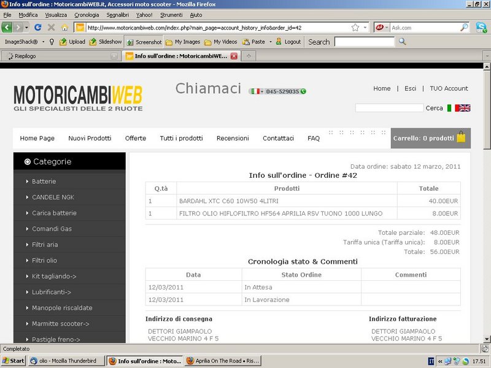Screen dimensions: 491x368
Task: Click the Ask.com search field
Action: 425,28
